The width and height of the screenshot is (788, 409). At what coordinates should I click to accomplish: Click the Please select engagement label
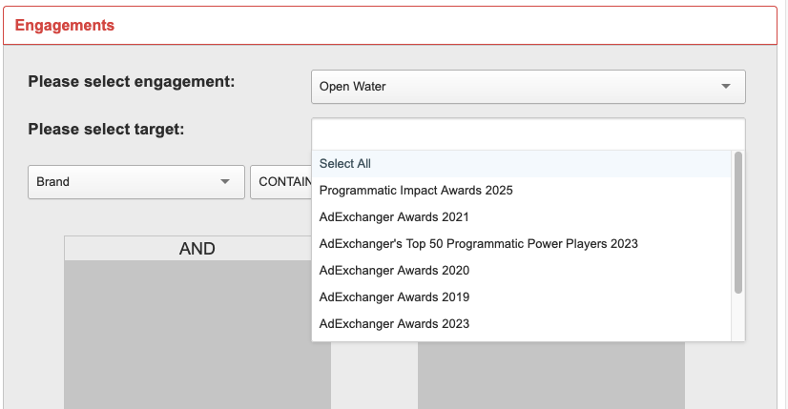click(x=131, y=81)
